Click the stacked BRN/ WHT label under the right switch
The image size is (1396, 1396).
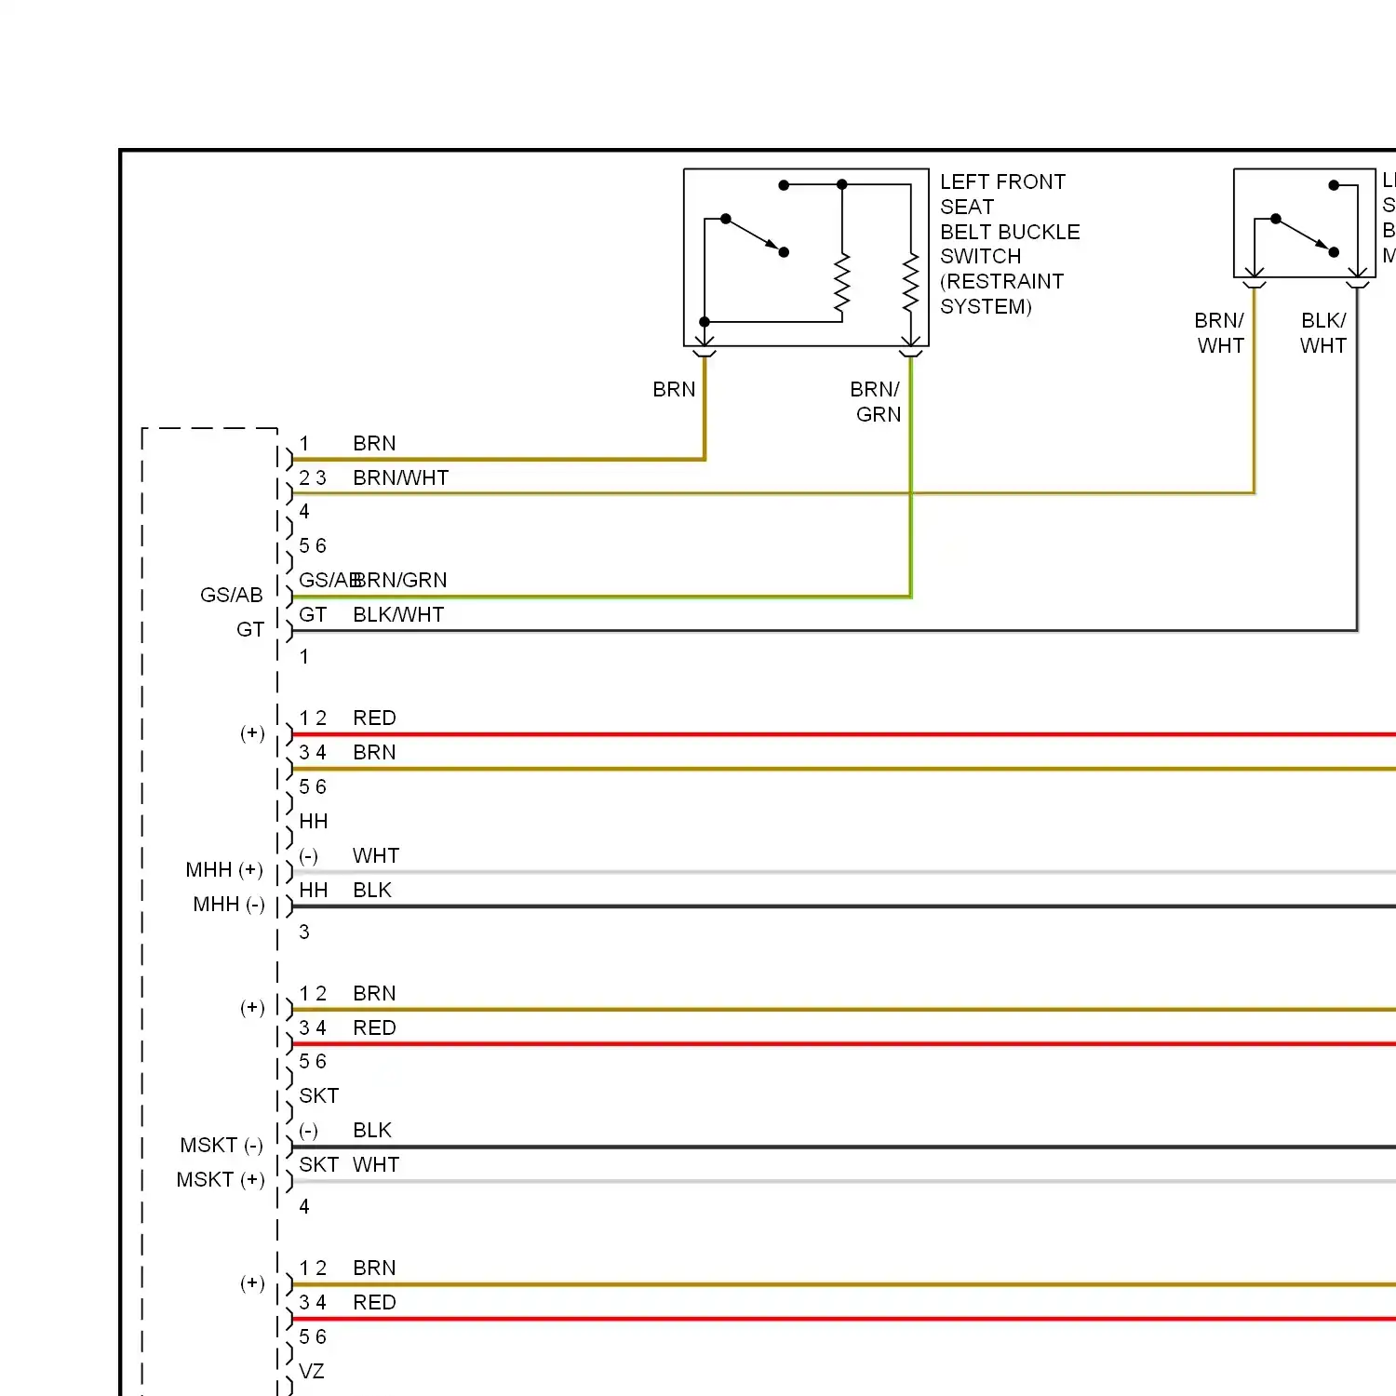1220,333
